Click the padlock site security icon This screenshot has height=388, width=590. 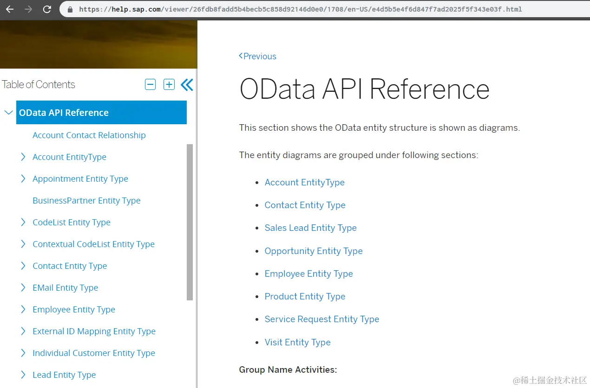click(70, 9)
